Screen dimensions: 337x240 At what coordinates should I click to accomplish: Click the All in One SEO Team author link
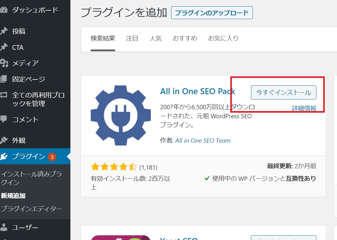pyautogui.click(x=203, y=140)
